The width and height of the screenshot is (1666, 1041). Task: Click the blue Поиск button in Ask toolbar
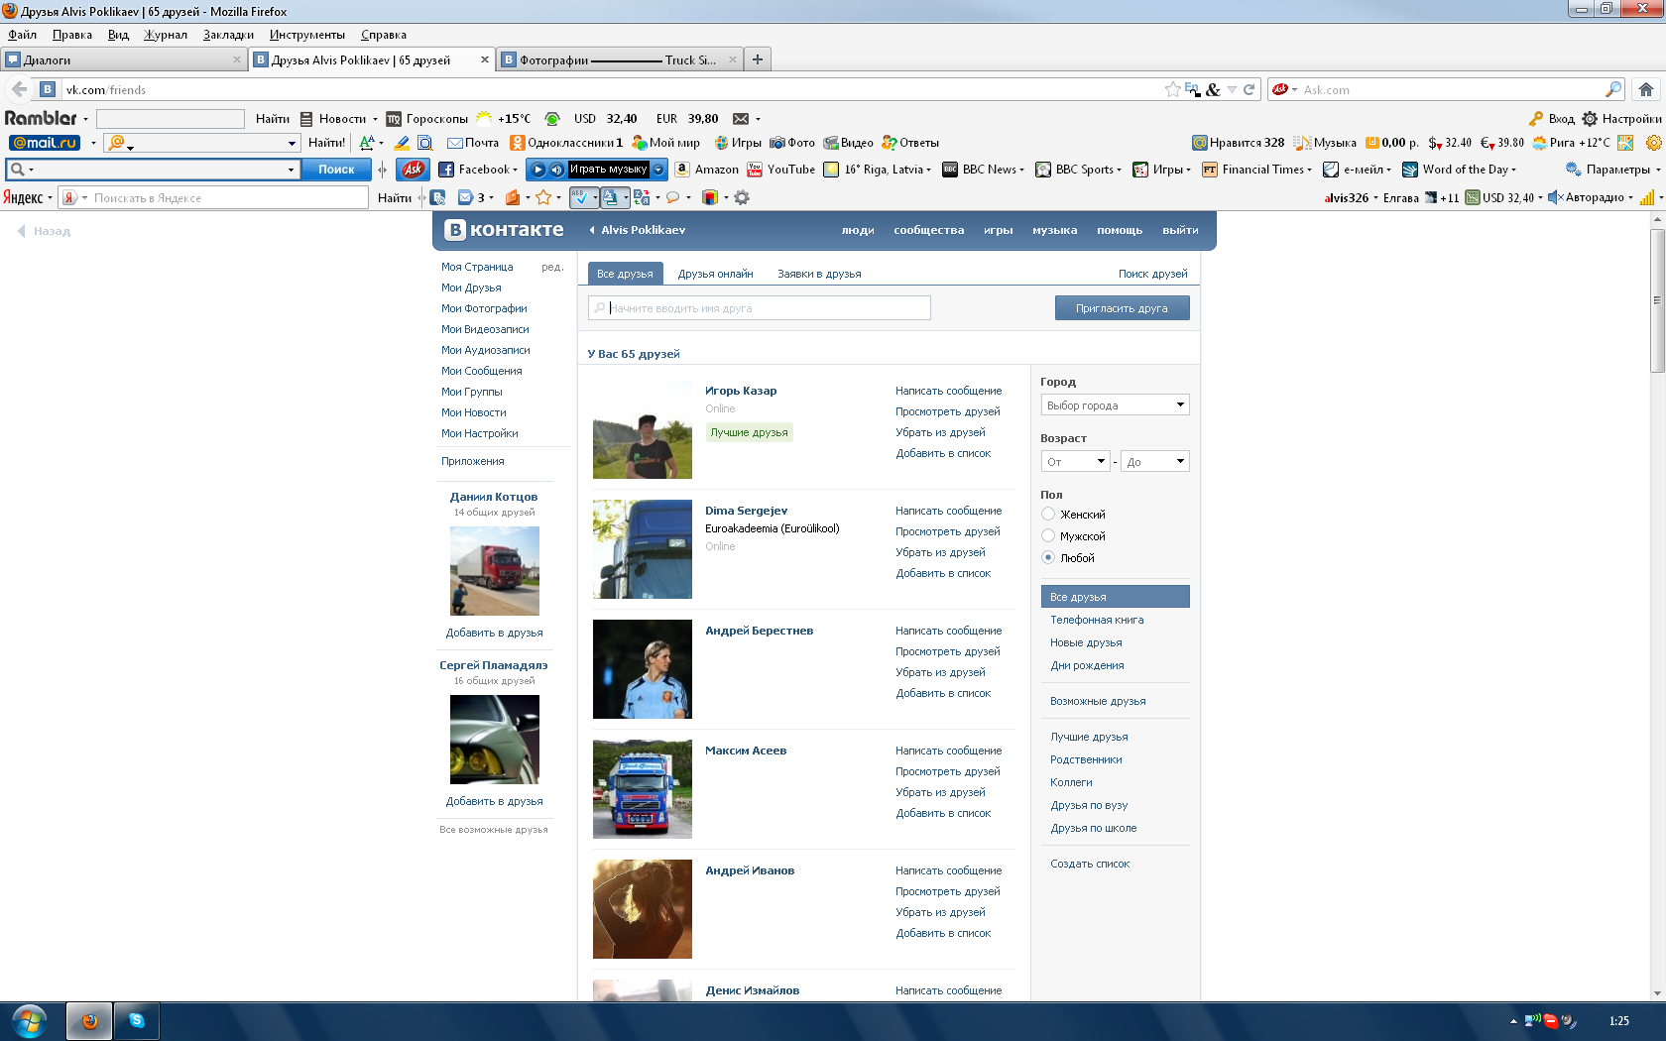pyautogui.click(x=336, y=170)
